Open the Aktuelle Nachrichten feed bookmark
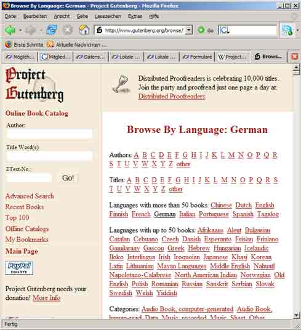The height and width of the screenshot is (330, 301). coord(77,44)
